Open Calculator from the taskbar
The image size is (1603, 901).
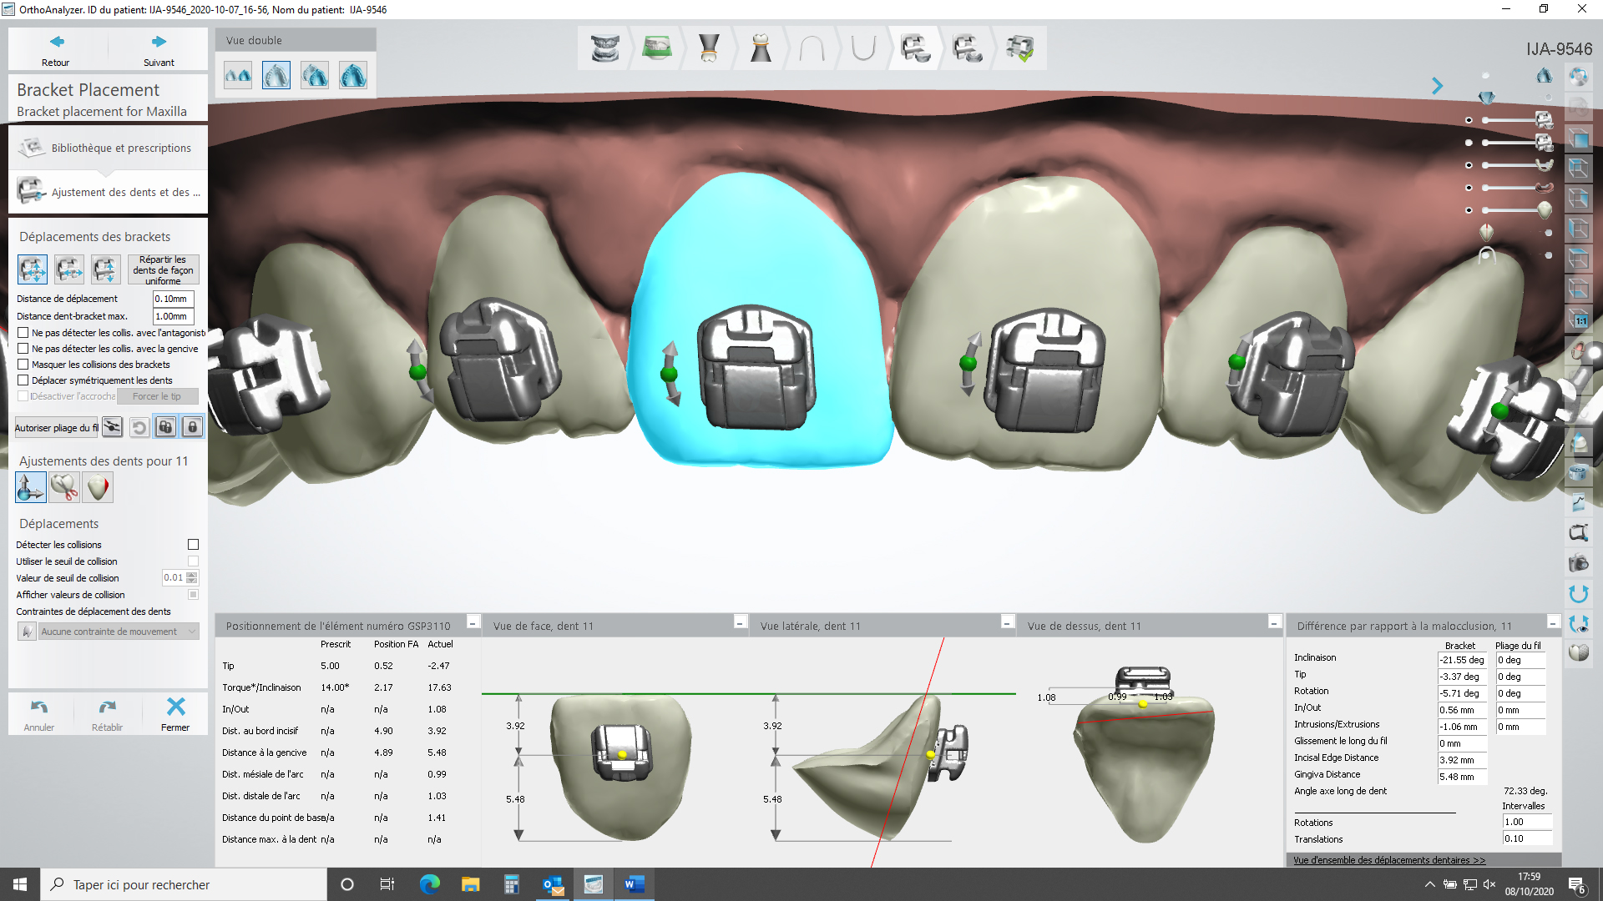tap(511, 884)
